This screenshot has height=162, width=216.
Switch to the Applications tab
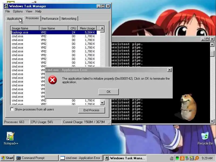(x=15, y=19)
